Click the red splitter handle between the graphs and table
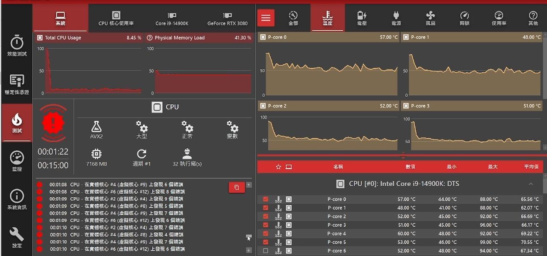Screen dimensions: 547x256 (x=402, y=155)
